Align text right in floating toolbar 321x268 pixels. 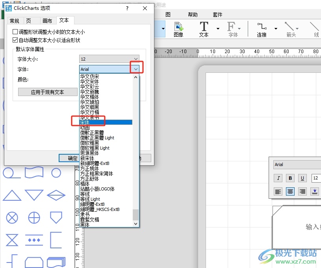pyautogui.click(x=302, y=192)
